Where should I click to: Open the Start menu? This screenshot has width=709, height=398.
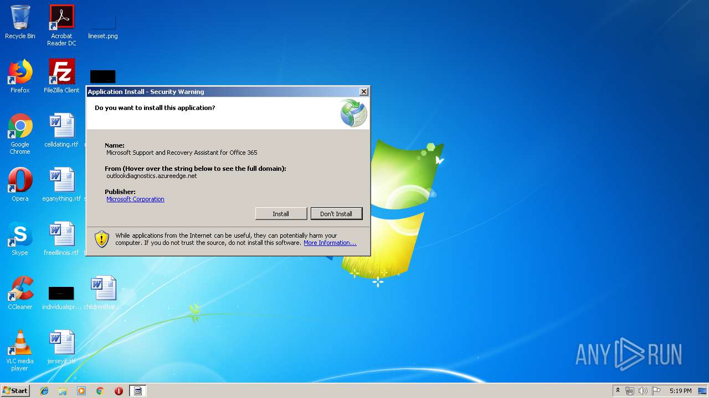(16, 391)
